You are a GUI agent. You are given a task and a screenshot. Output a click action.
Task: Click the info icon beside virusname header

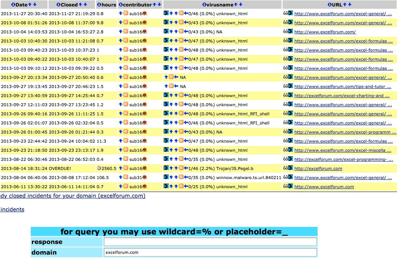pos(204,5)
